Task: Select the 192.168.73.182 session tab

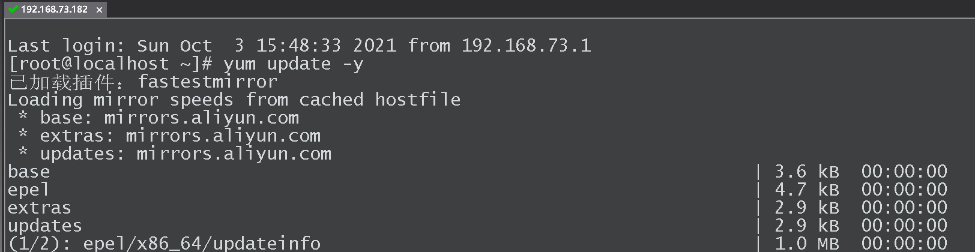Action: 54,10
